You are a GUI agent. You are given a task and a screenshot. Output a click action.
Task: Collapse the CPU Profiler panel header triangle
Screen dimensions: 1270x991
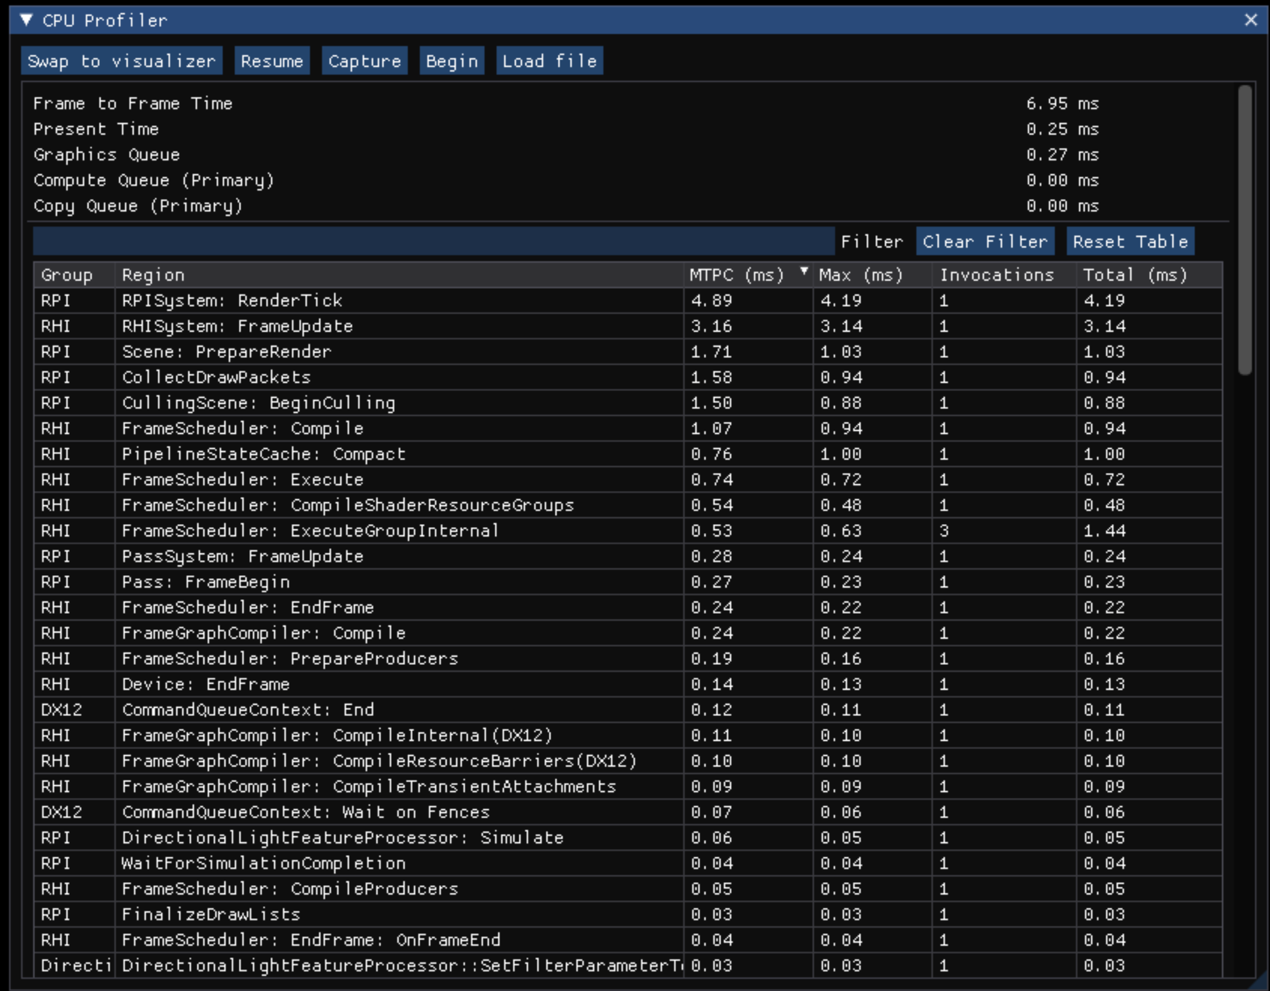[x=26, y=20]
